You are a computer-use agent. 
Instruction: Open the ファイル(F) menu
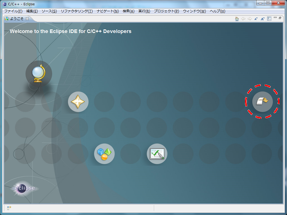(13, 11)
